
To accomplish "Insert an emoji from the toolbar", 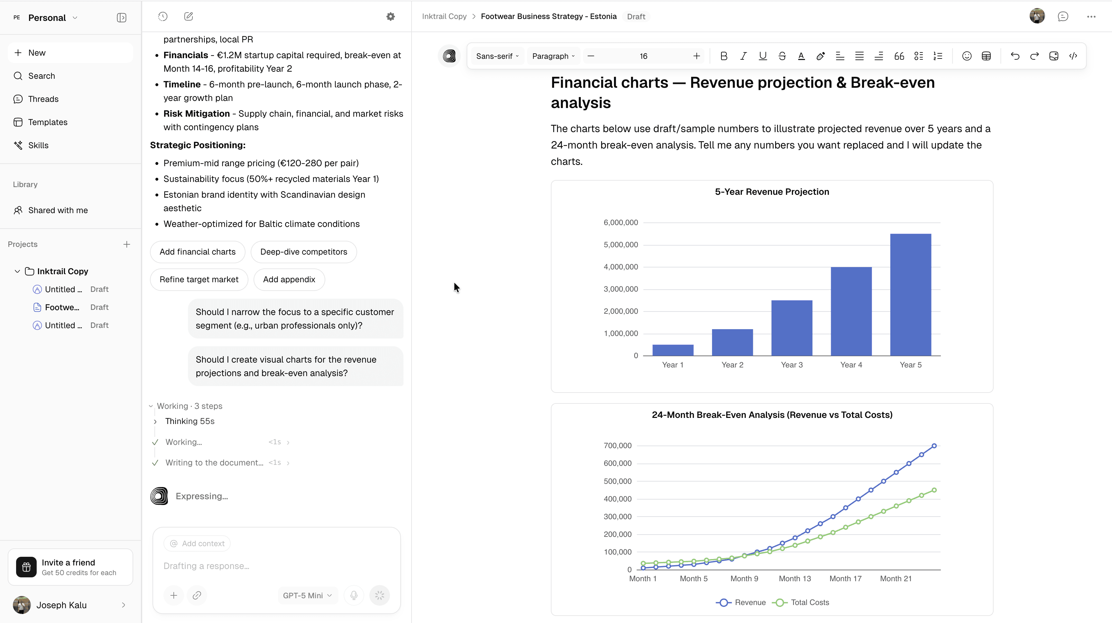I will click(x=967, y=56).
